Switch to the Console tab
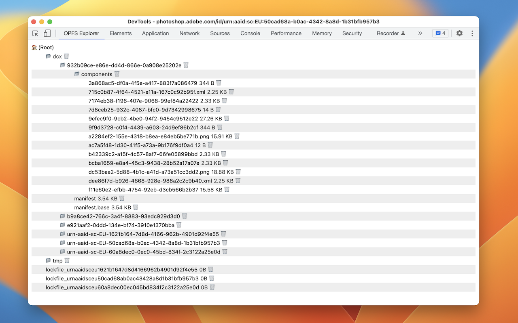This screenshot has width=518, height=323. (x=250, y=34)
